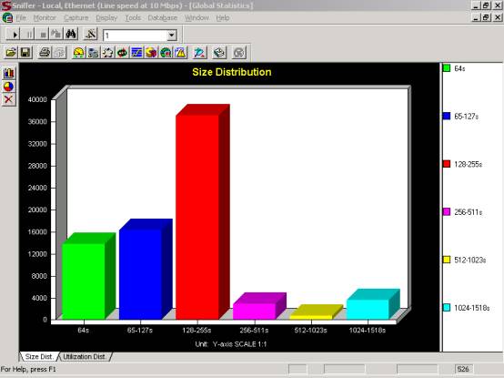Click the red 128-255s legend swatch
504x378 pixels.
tap(447, 164)
